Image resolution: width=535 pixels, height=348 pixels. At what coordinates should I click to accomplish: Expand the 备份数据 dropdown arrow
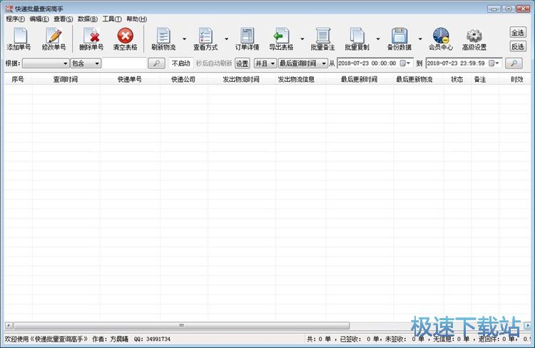tap(420, 39)
